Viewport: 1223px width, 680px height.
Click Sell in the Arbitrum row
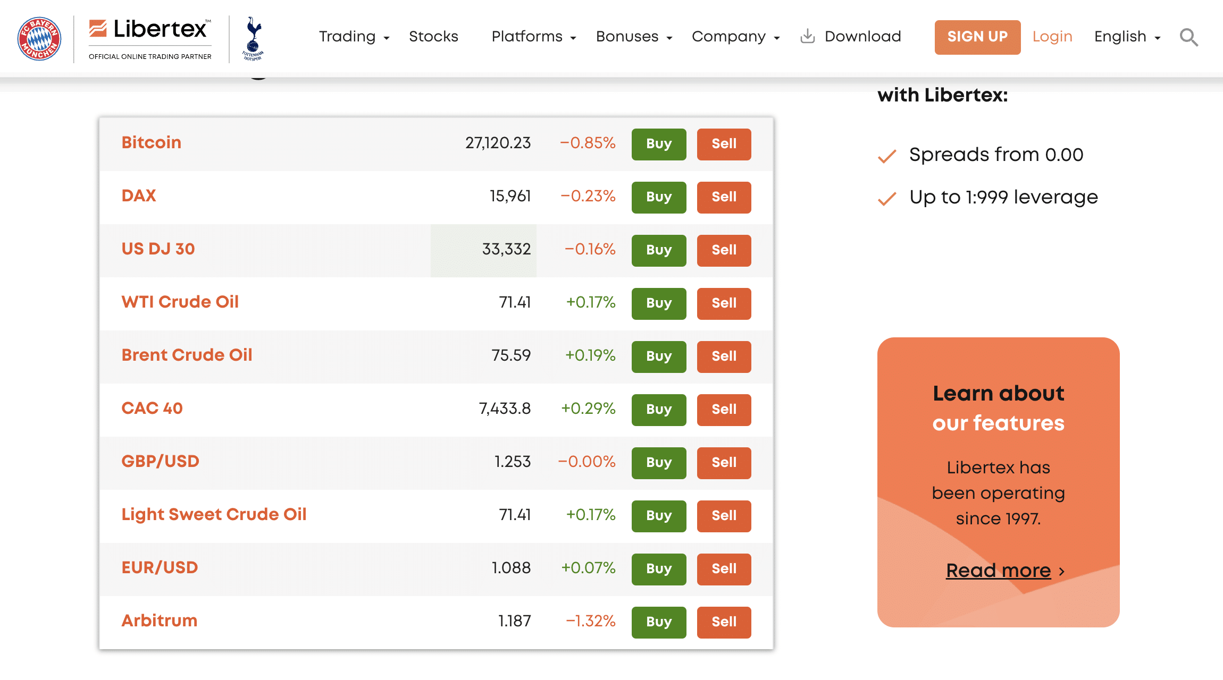pyautogui.click(x=724, y=622)
